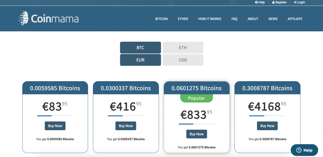Click progress bar under €833 price
The image size is (323, 157).
(x=197, y=124)
